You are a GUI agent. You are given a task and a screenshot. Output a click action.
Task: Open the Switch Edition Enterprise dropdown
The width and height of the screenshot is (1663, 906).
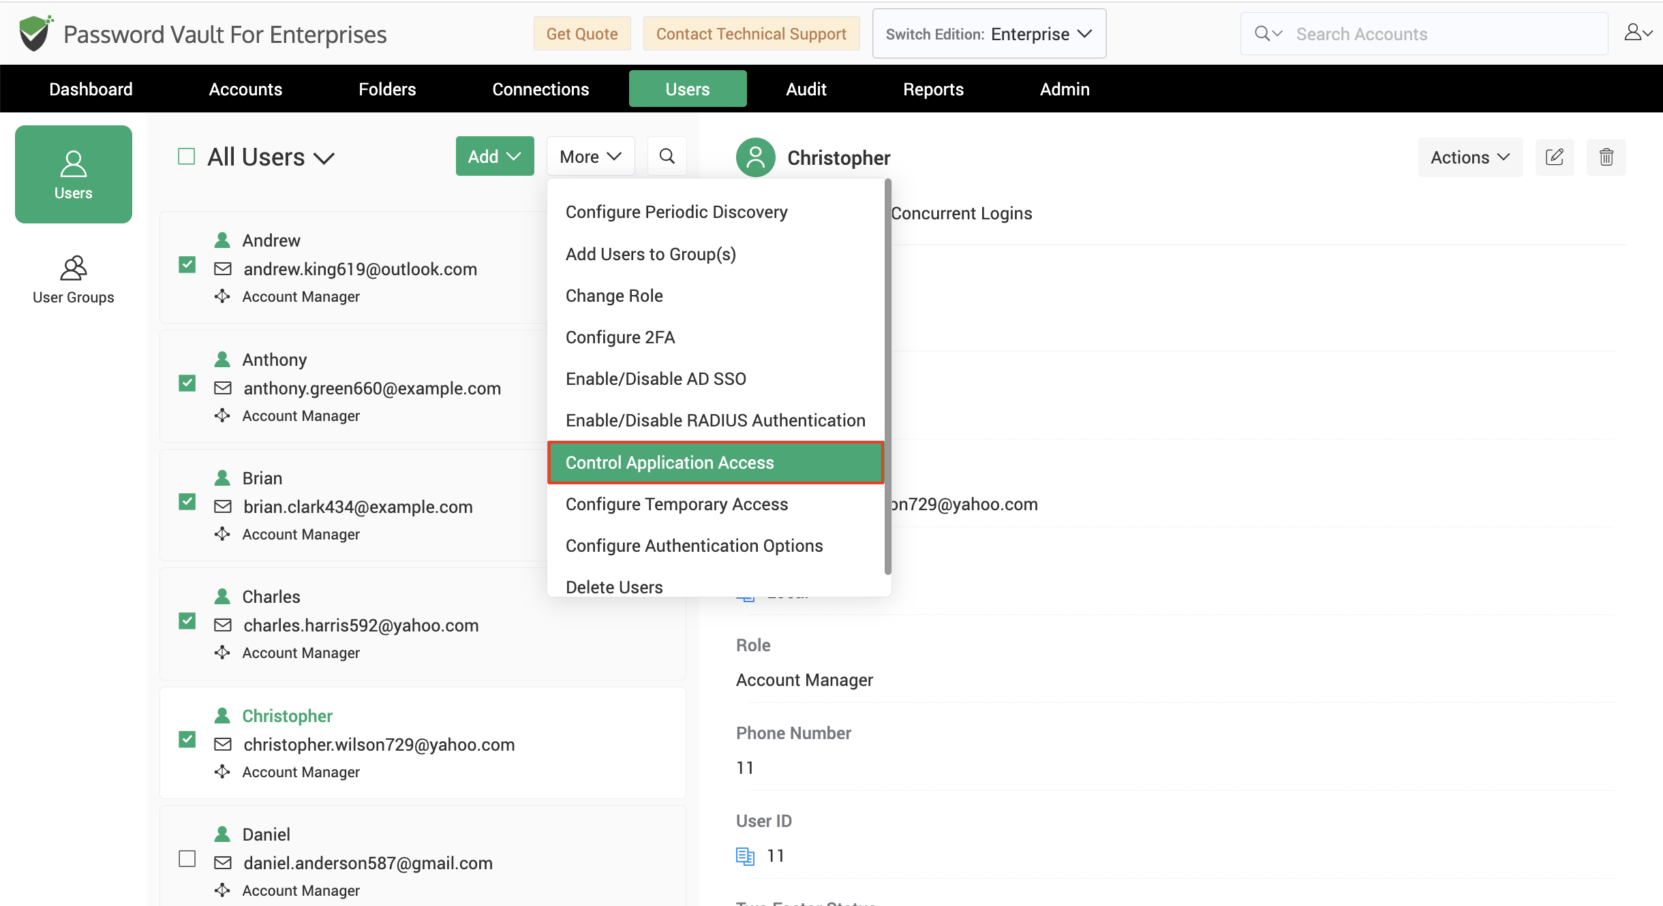tap(989, 33)
